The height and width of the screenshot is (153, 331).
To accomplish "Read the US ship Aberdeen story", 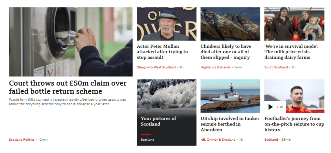I will click(230, 124).
